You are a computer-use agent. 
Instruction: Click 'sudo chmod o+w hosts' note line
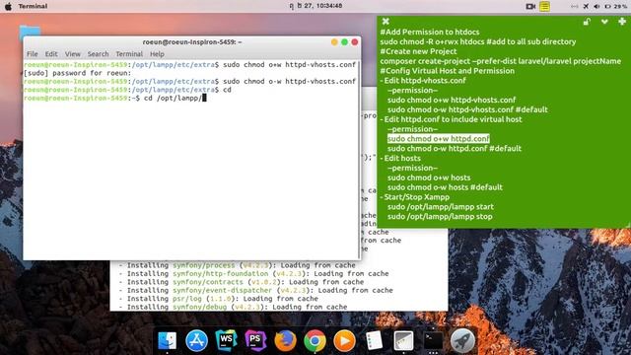pyautogui.click(x=429, y=177)
